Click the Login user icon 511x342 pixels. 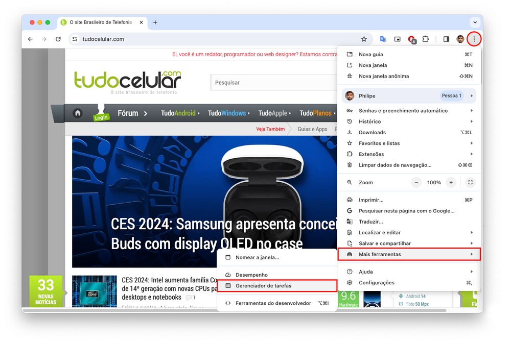tap(101, 113)
